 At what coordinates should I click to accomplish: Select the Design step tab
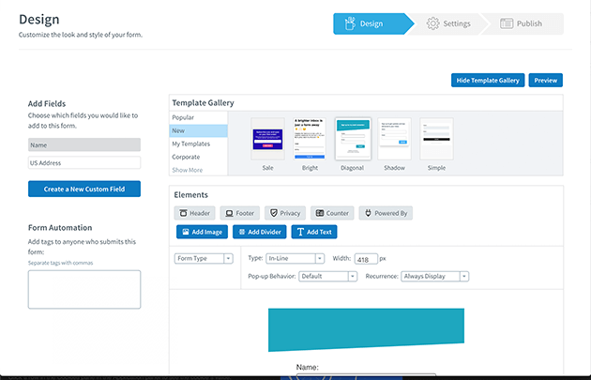tap(371, 23)
